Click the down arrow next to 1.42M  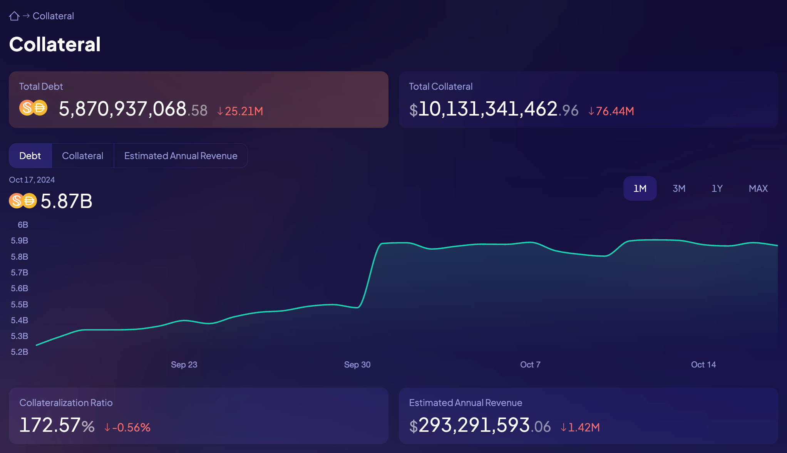click(x=563, y=427)
